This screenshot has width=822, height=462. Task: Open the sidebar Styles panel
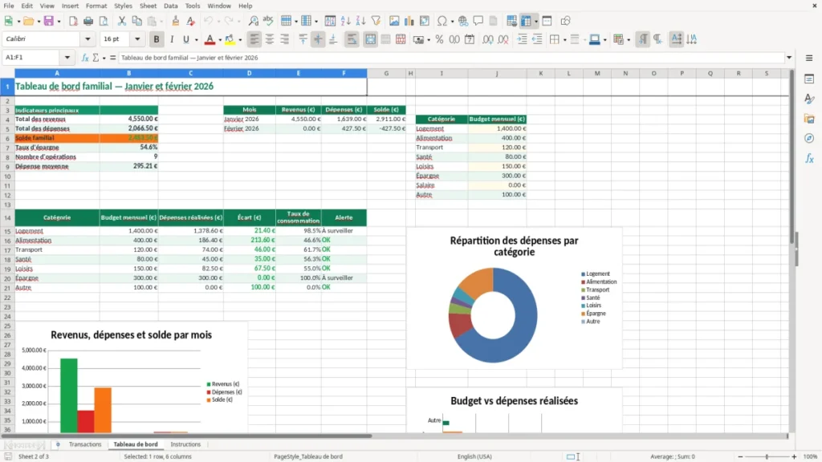pos(809,99)
